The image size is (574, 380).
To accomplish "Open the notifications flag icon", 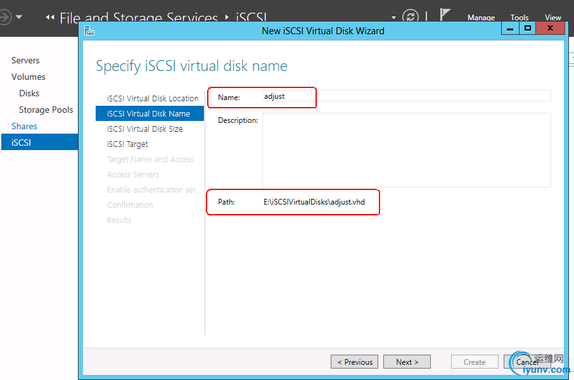I will (x=445, y=16).
